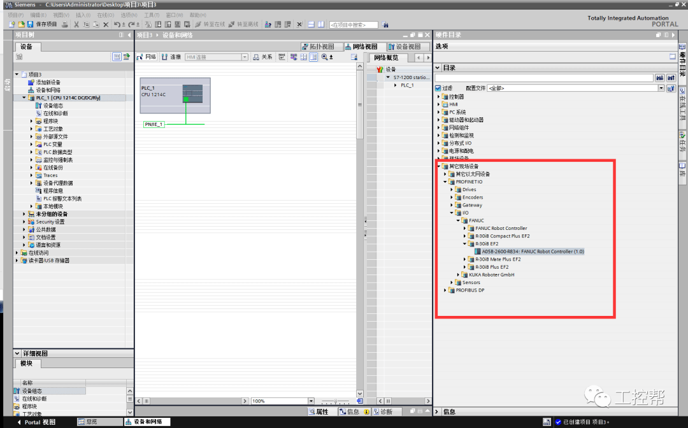The height and width of the screenshot is (428, 688).
Task: Click 转至离线 go offline button
Action: point(243,25)
